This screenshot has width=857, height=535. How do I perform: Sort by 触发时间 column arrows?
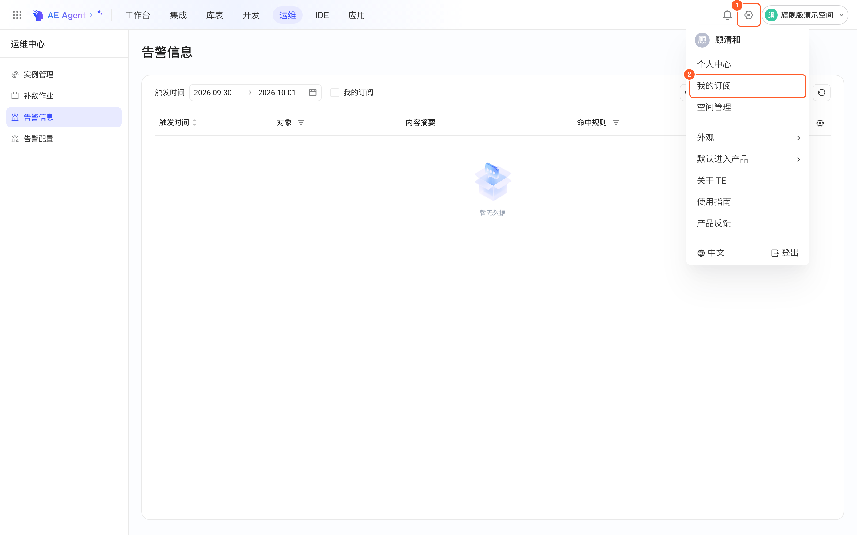click(194, 123)
